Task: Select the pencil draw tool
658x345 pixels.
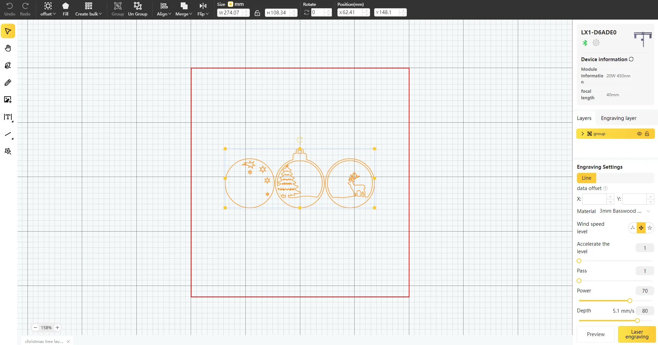Action: 8,82
